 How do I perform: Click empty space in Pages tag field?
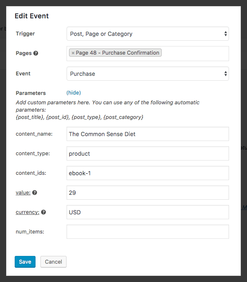point(196,53)
